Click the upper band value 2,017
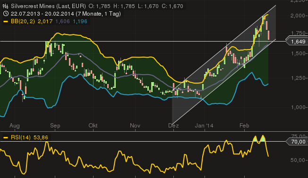 (x=45, y=21)
